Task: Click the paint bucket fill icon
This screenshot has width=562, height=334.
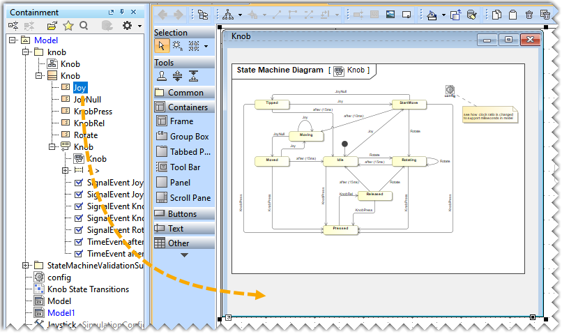Action: click(433, 15)
